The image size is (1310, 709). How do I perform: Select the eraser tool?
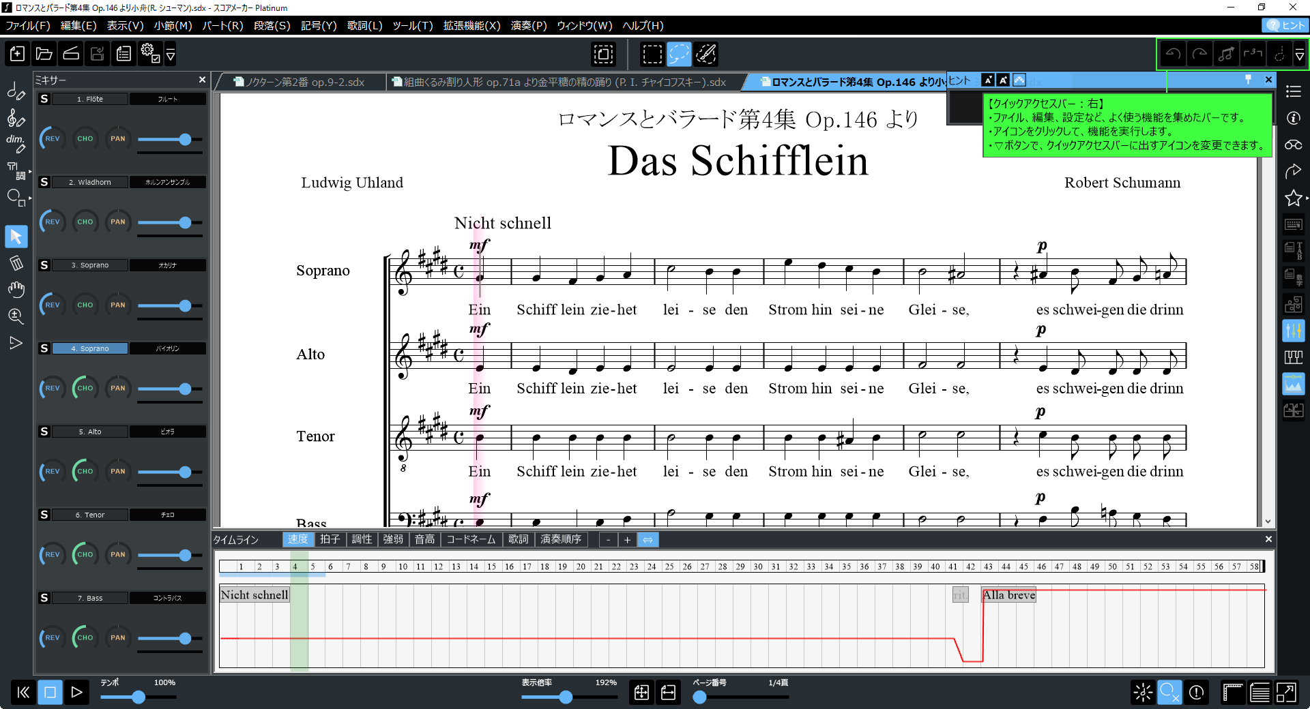coord(16,263)
